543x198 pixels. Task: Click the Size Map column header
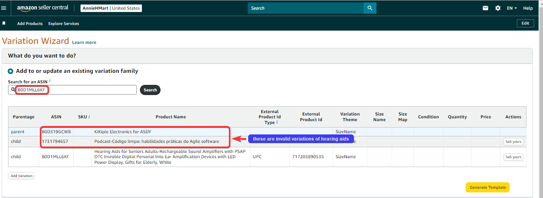click(403, 117)
